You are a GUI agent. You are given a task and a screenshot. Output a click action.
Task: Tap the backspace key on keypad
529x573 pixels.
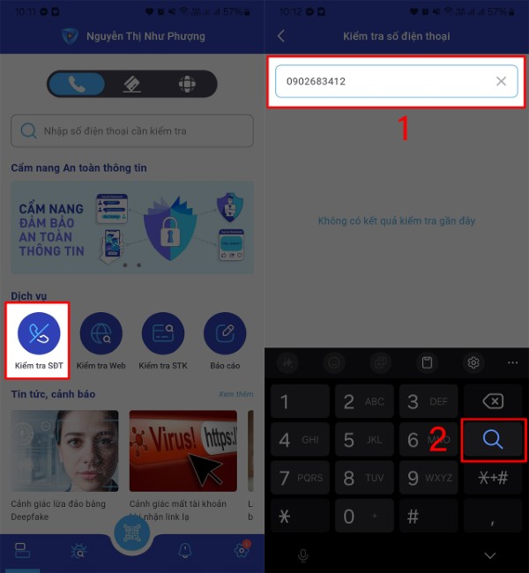click(493, 401)
